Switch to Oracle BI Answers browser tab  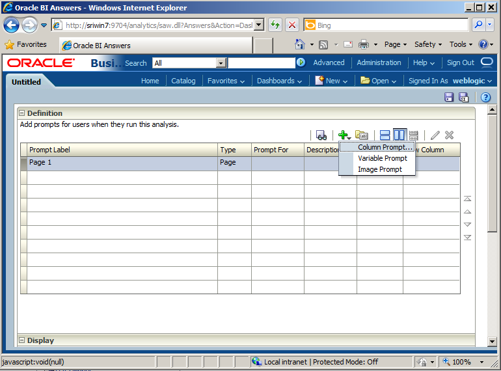(x=156, y=46)
